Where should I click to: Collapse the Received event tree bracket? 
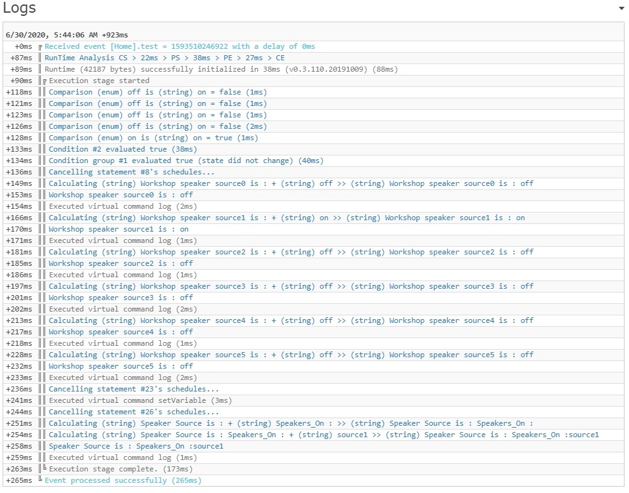(x=40, y=47)
